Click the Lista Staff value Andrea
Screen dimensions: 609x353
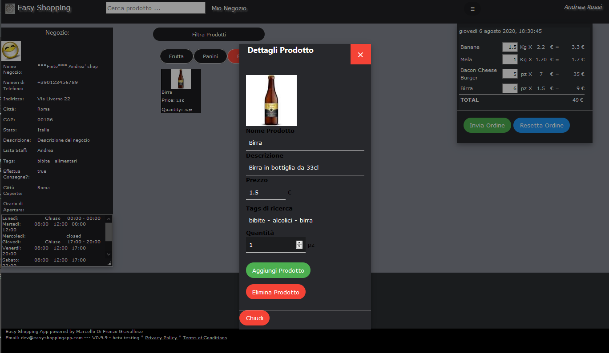(45, 151)
